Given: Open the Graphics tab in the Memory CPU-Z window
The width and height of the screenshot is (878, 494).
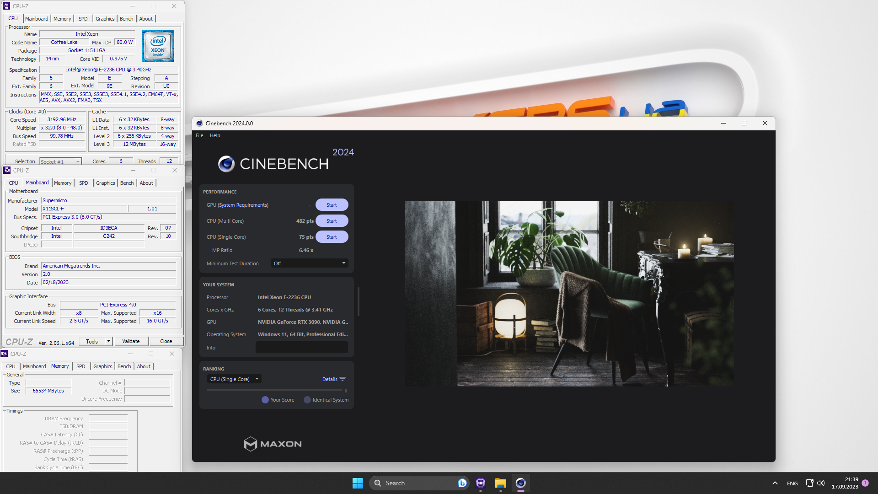Looking at the screenshot, I should pyautogui.click(x=103, y=366).
